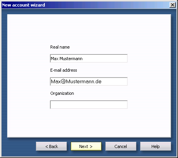Go back with the < Back button

click(51, 146)
